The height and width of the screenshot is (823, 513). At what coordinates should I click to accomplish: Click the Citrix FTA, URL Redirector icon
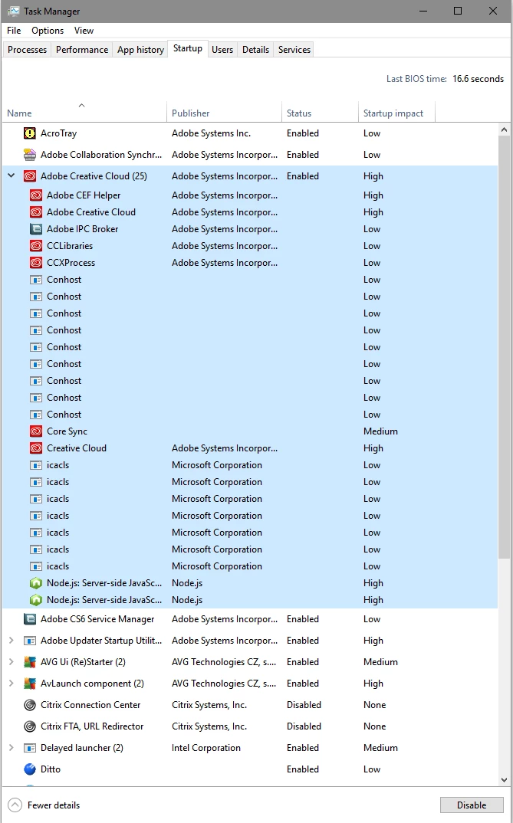(30, 726)
